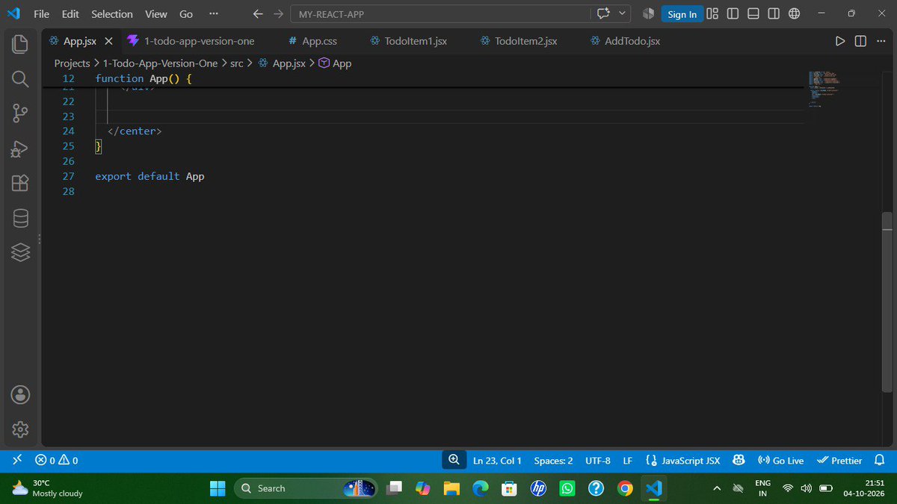Open errors and warnings count in status bar
Screen dimensions: 897x504
[57, 461]
